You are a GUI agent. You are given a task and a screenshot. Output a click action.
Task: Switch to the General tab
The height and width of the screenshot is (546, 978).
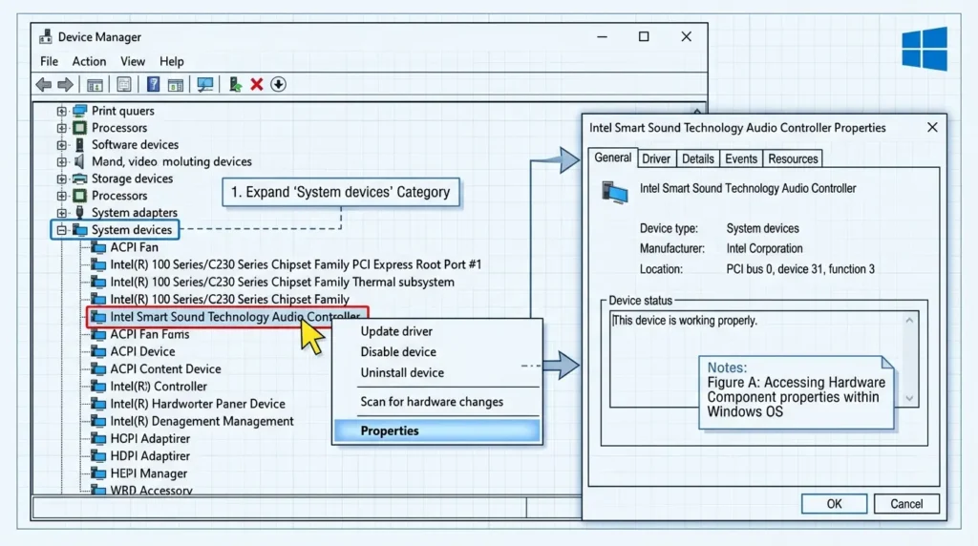click(612, 157)
